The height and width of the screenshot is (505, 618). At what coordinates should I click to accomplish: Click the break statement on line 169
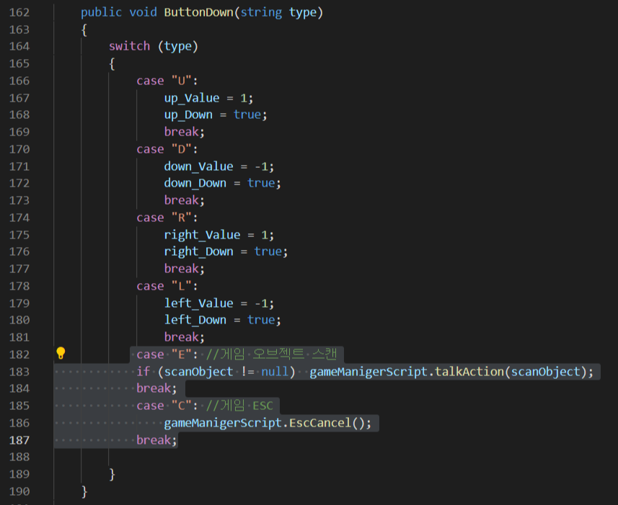coord(185,132)
